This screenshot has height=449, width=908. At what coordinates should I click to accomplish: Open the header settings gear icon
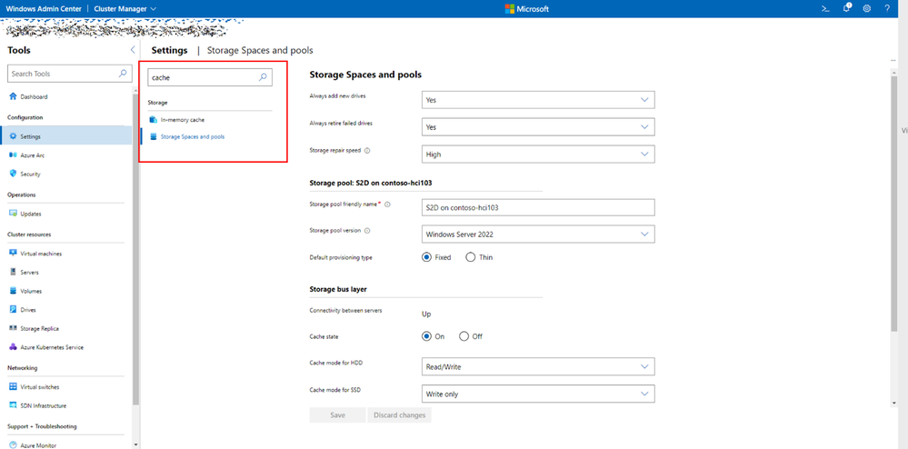click(x=867, y=9)
